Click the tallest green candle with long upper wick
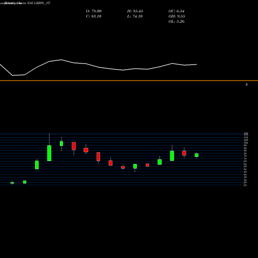 point(49,153)
